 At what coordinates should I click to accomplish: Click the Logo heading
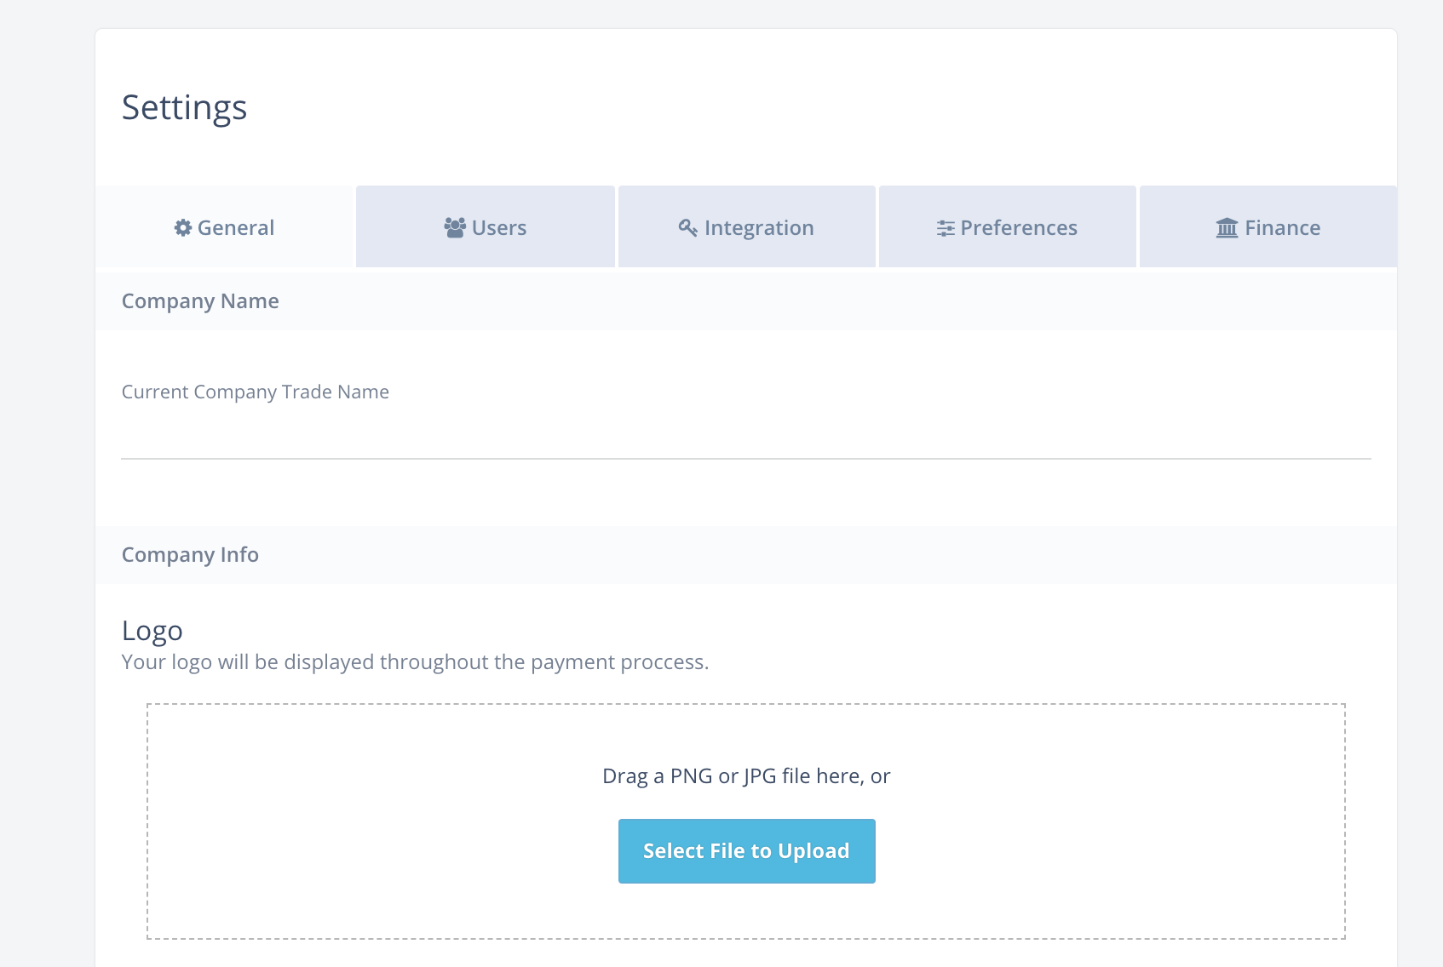(x=152, y=631)
